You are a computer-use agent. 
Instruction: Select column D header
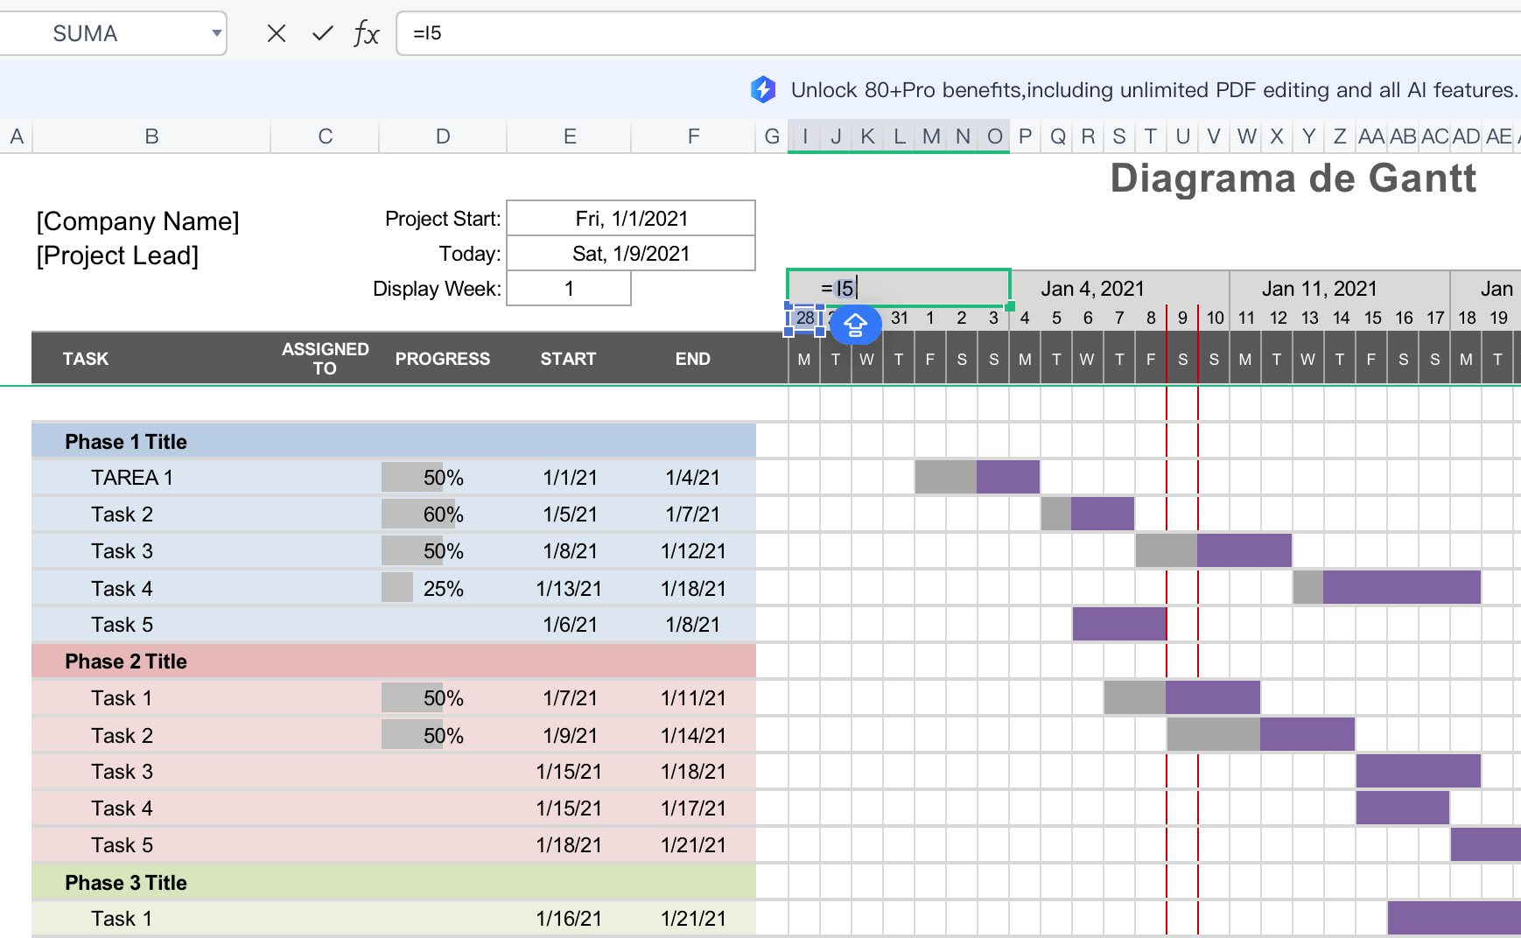point(443,136)
